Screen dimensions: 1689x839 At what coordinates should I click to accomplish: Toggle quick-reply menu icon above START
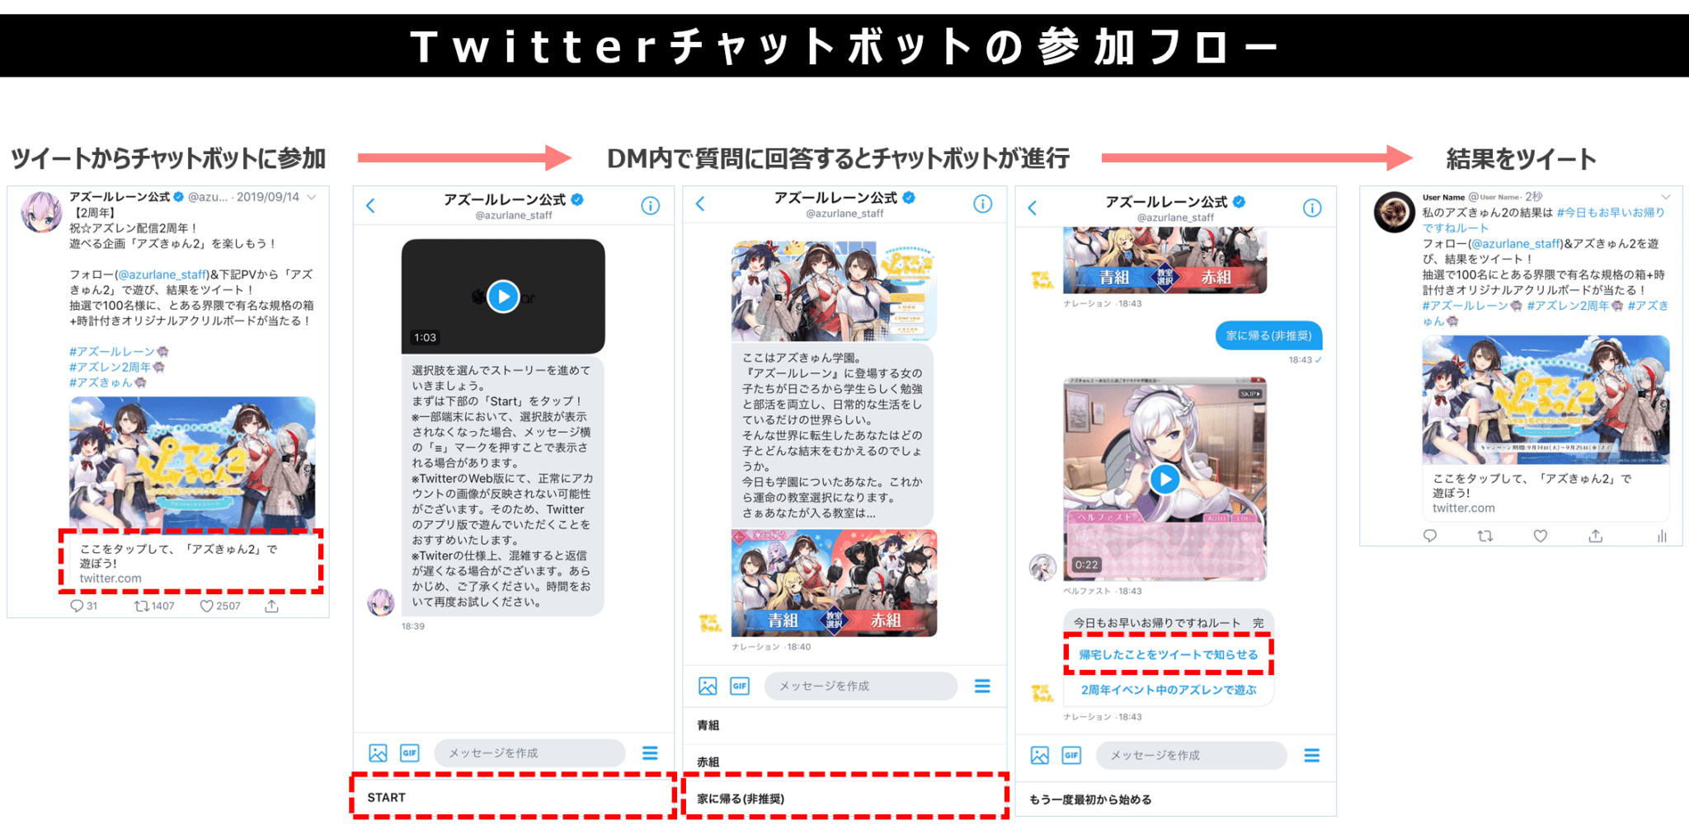650,752
